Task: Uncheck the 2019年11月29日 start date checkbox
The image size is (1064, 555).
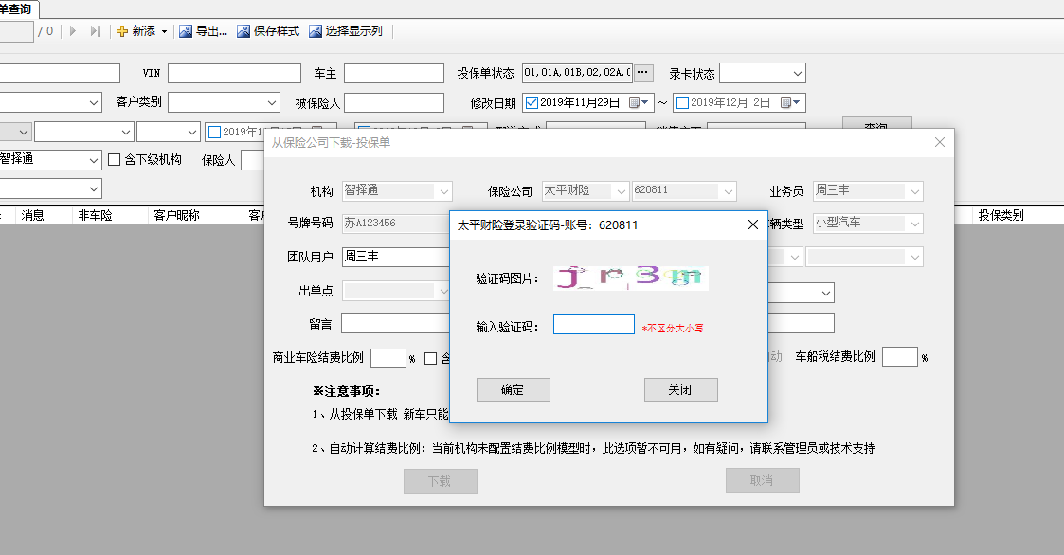Action: point(532,103)
